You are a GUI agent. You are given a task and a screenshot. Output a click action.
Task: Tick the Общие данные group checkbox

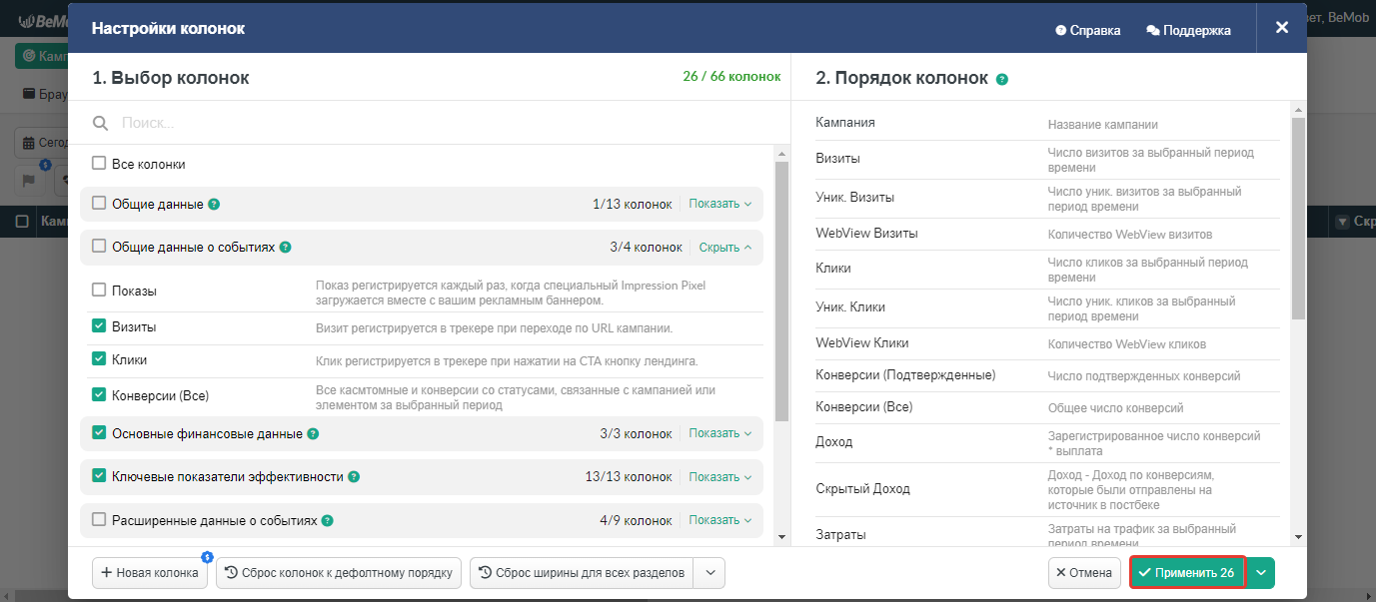point(99,203)
